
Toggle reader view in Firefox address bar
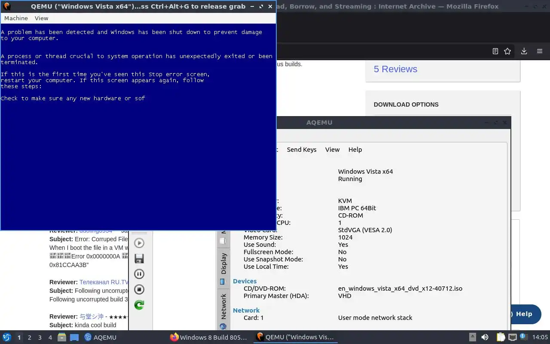(x=495, y=51)
